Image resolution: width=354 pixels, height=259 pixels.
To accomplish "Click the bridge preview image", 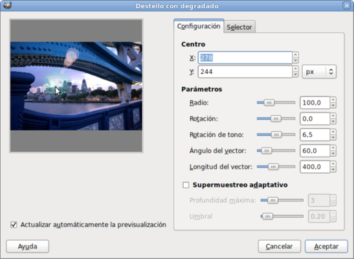I will [76, 86].
